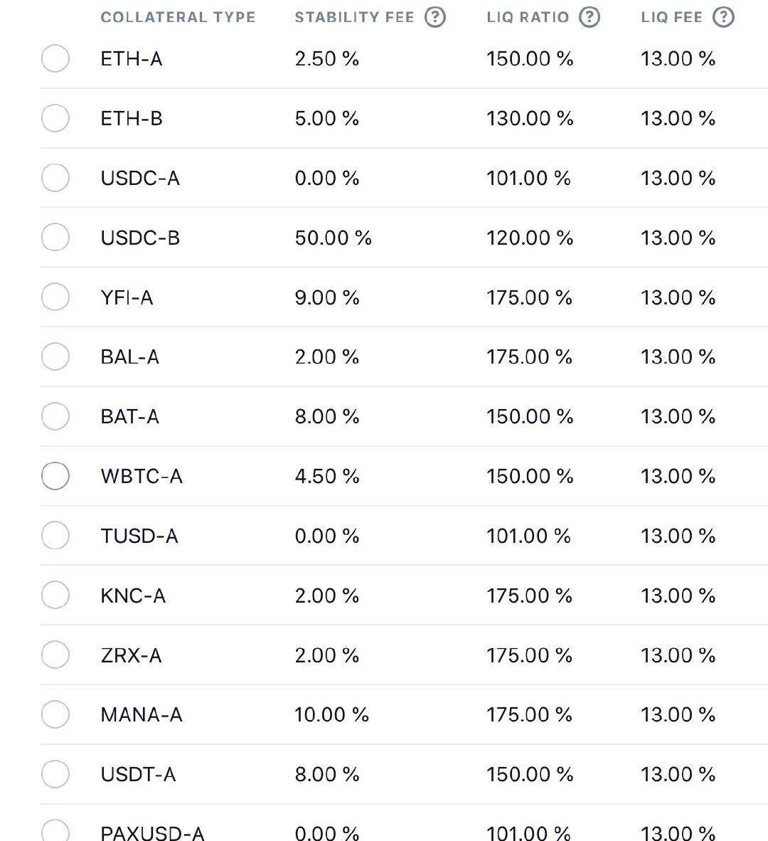The image size is (768, 841).
Task: Click the Stability Fee help icon
Action: 435,17
